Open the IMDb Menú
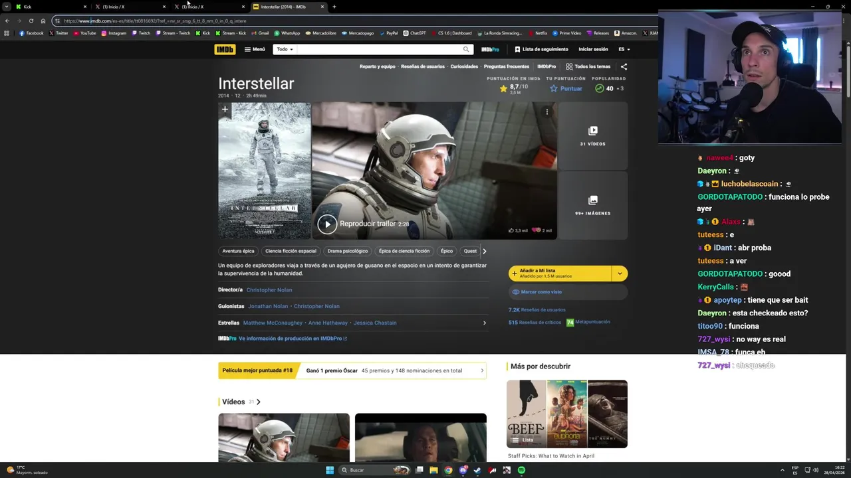851x478 pixels. point(255,49)
